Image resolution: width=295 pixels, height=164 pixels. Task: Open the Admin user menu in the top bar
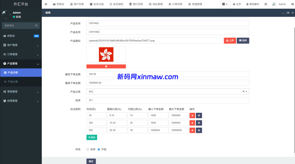279,4
